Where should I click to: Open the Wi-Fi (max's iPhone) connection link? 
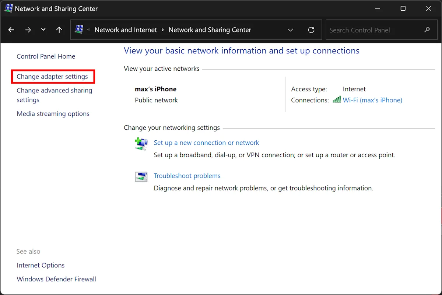coord(372,100)
